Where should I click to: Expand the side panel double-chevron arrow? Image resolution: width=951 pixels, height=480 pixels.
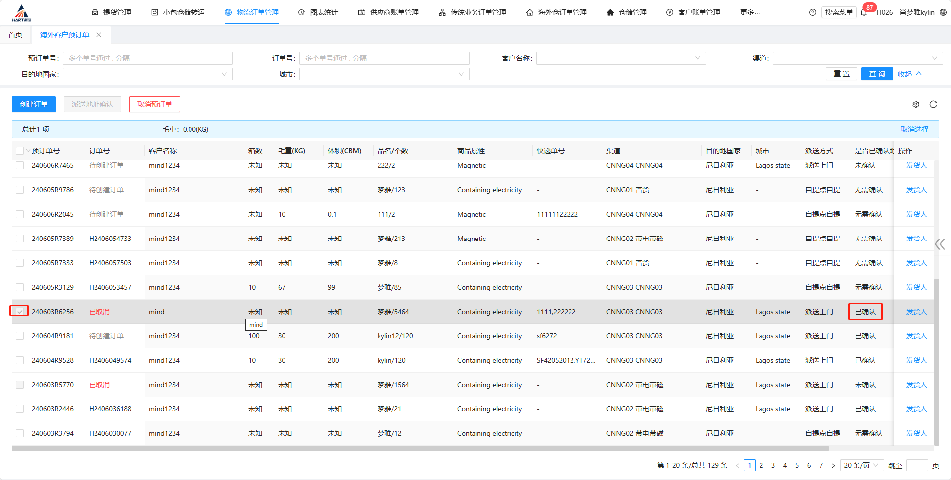point(939,244)
